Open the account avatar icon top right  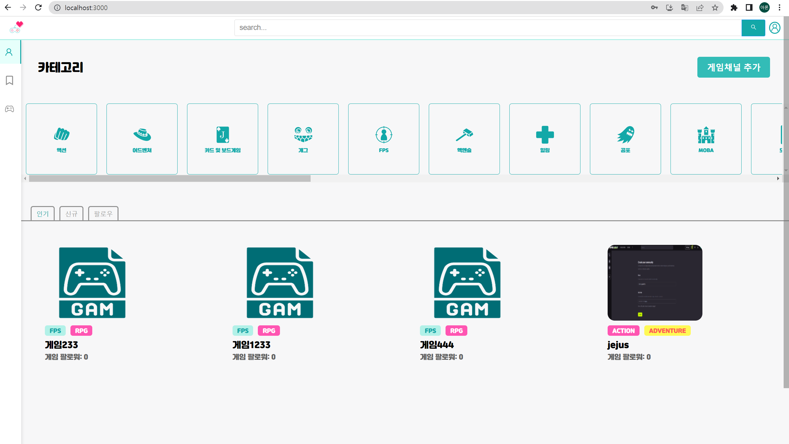click(x=774, y=28)
